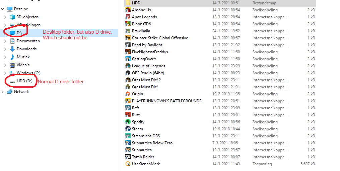Click date 19-2-2019 11:35 for Origin

[x=226, y=94]
